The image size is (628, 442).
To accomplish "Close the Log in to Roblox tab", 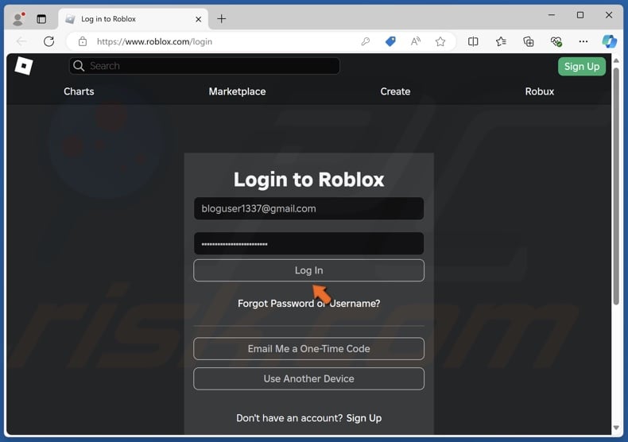I will (198, 19).
